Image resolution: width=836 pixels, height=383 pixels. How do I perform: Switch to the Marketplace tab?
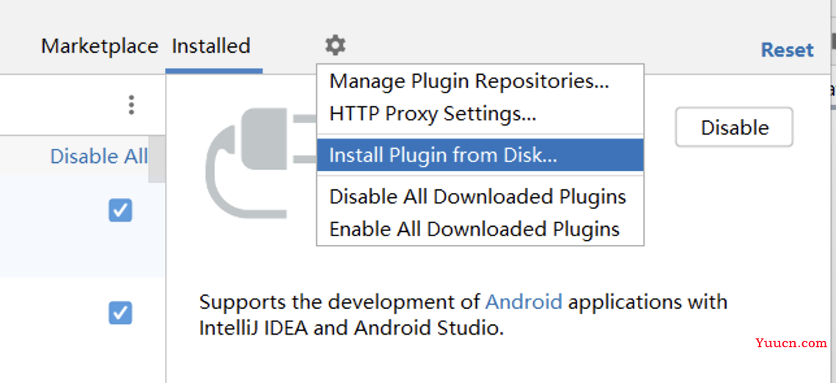pyautogui.click(x=100, y=46)
